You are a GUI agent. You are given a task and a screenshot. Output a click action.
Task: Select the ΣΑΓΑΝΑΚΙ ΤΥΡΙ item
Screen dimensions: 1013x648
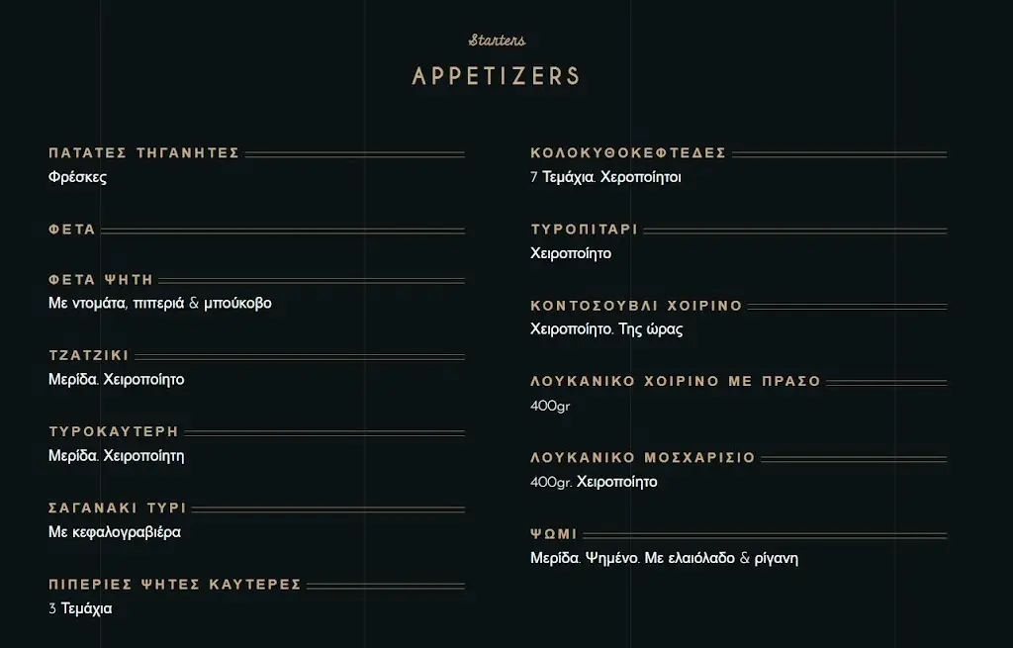(118, 509)
